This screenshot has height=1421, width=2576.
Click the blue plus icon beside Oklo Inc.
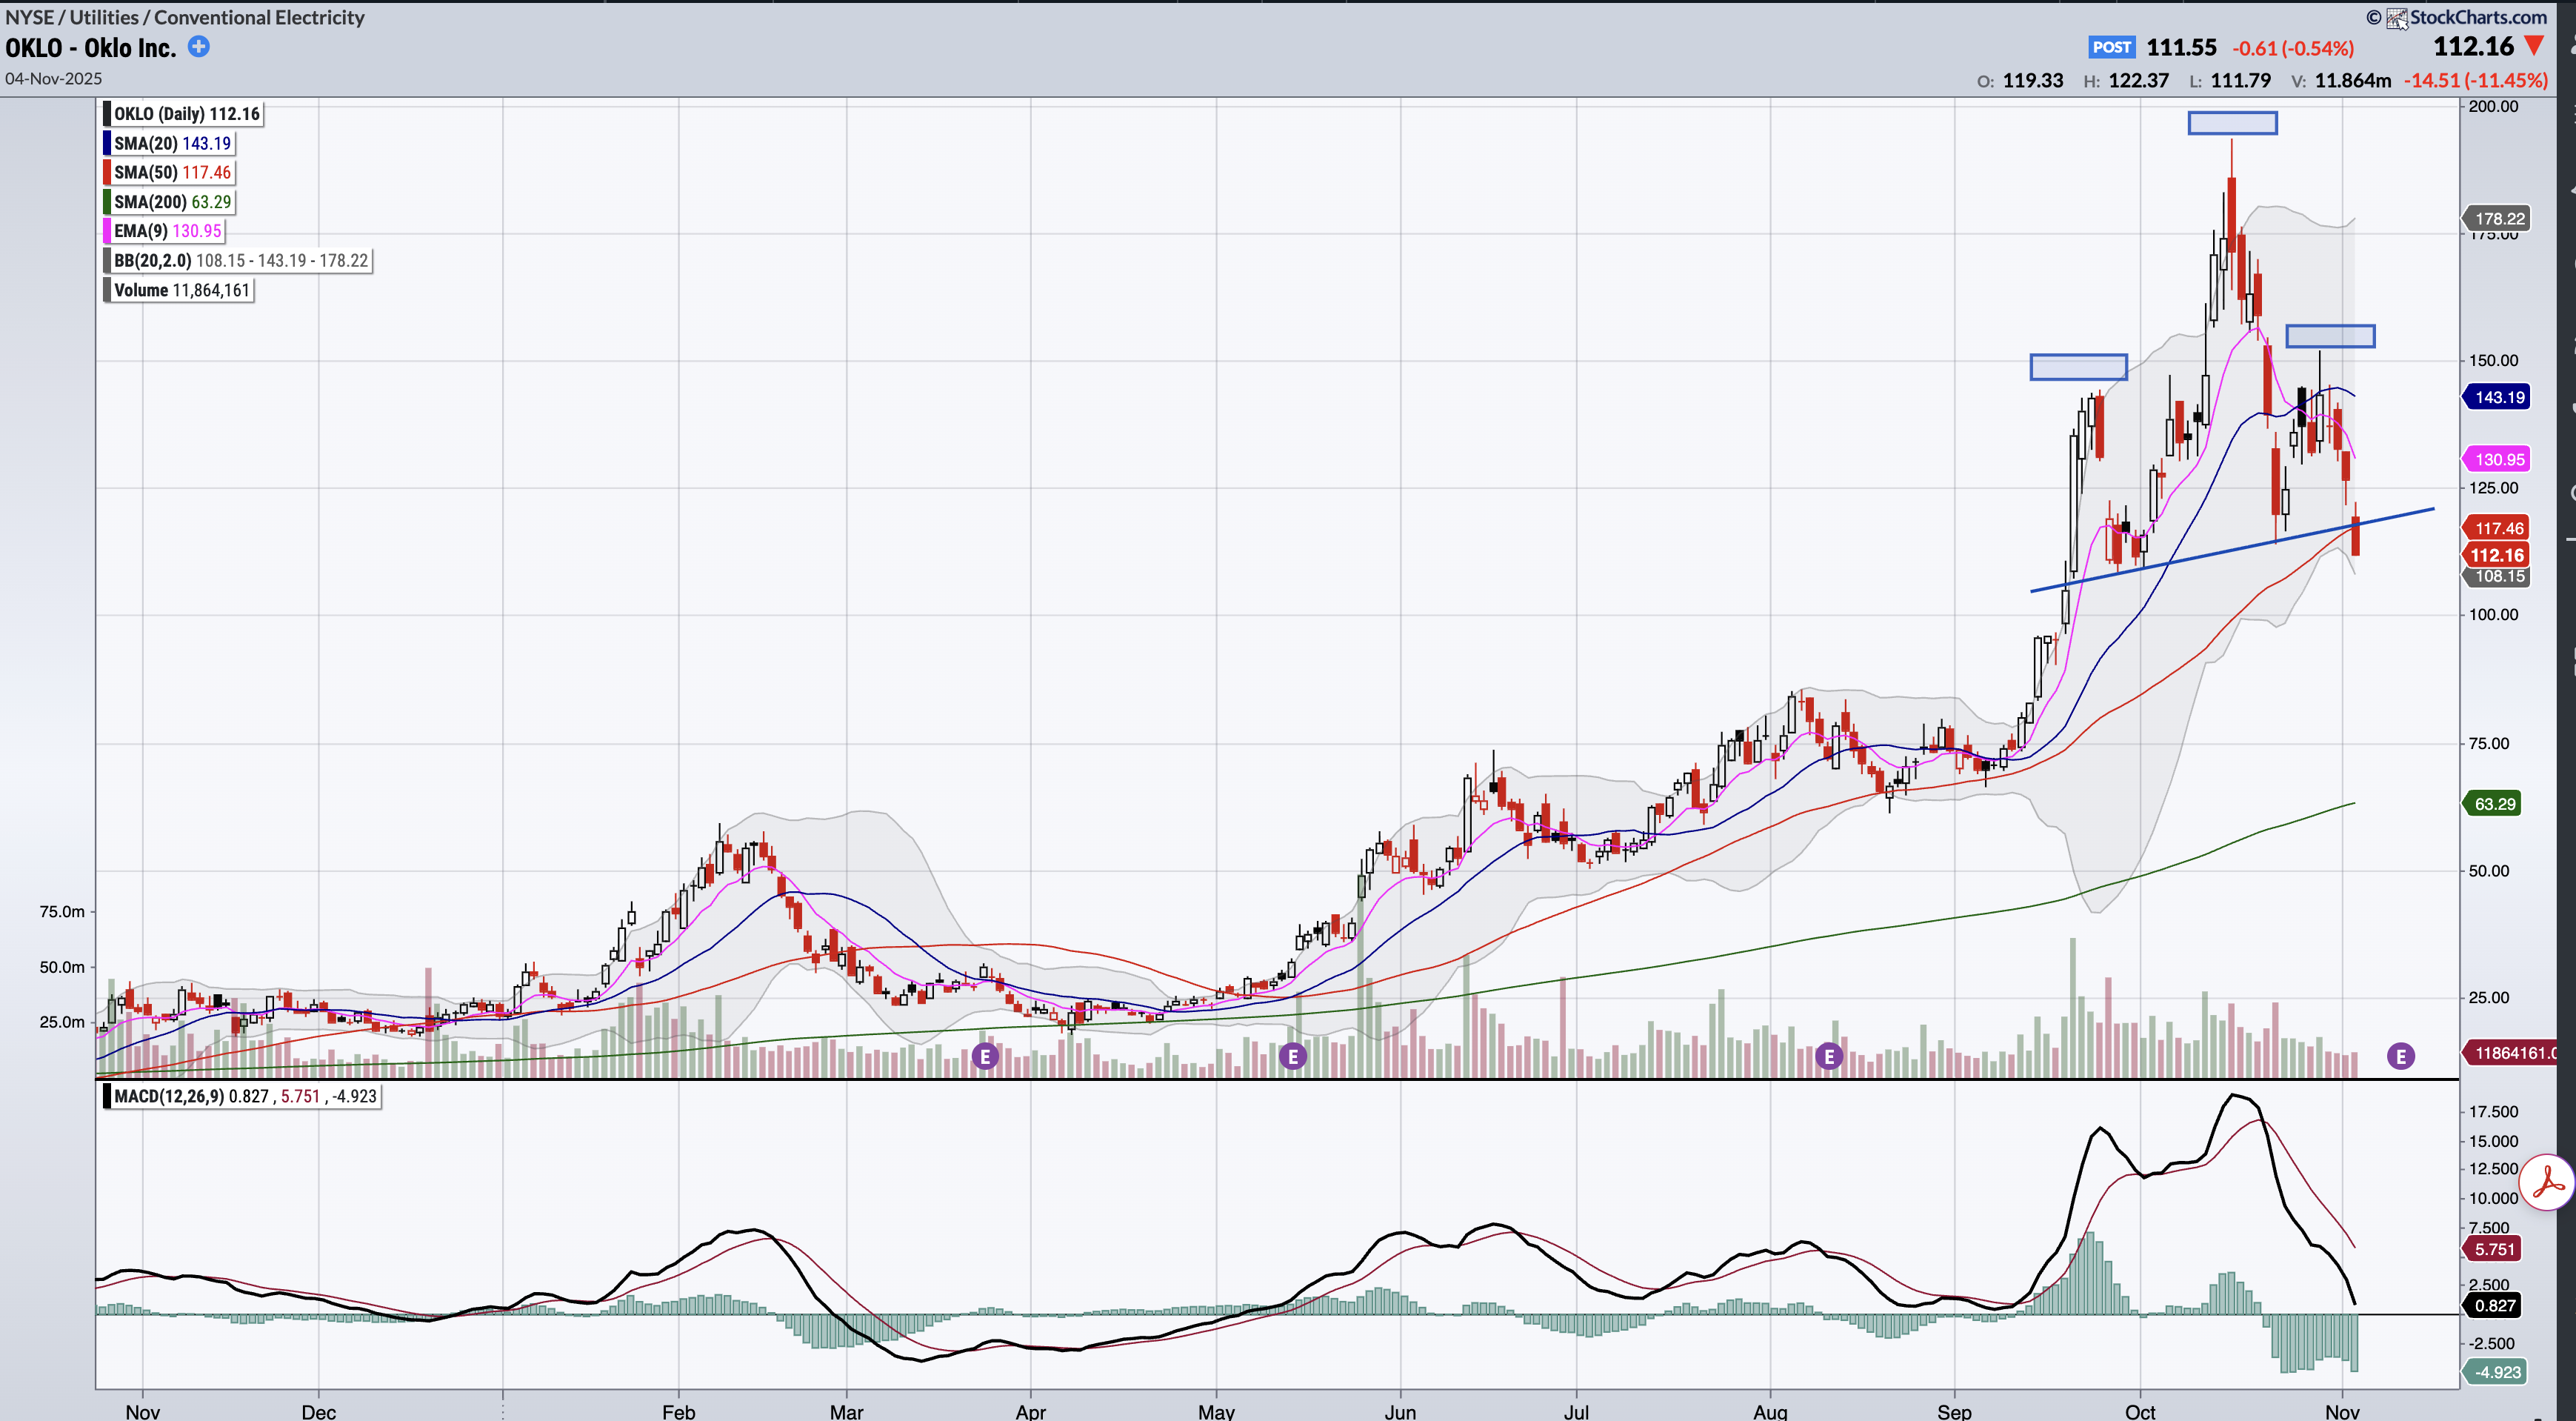(x=199, y=46)
